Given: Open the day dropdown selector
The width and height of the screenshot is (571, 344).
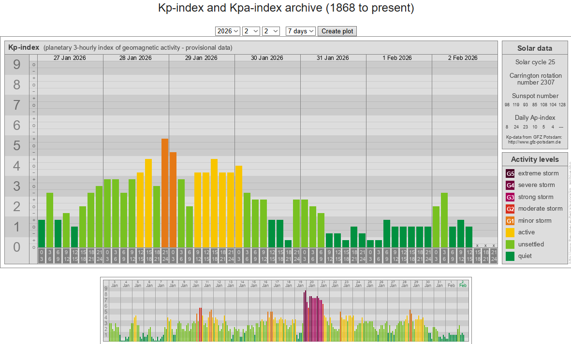Looking at the screenshot, I should click(x=271, y=31).
